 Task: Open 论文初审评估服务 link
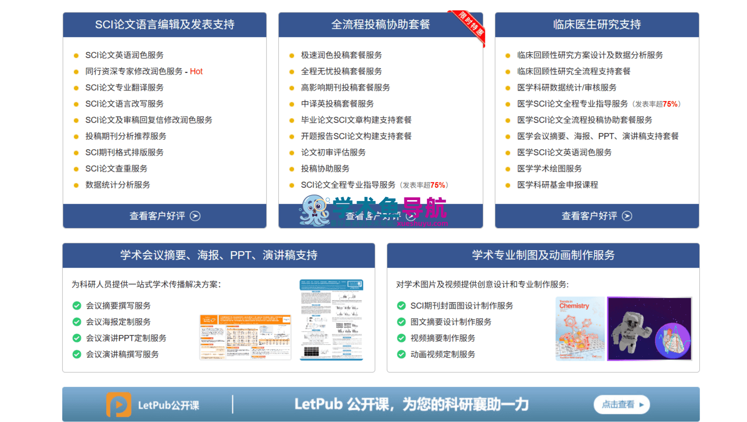click(333, 152)
